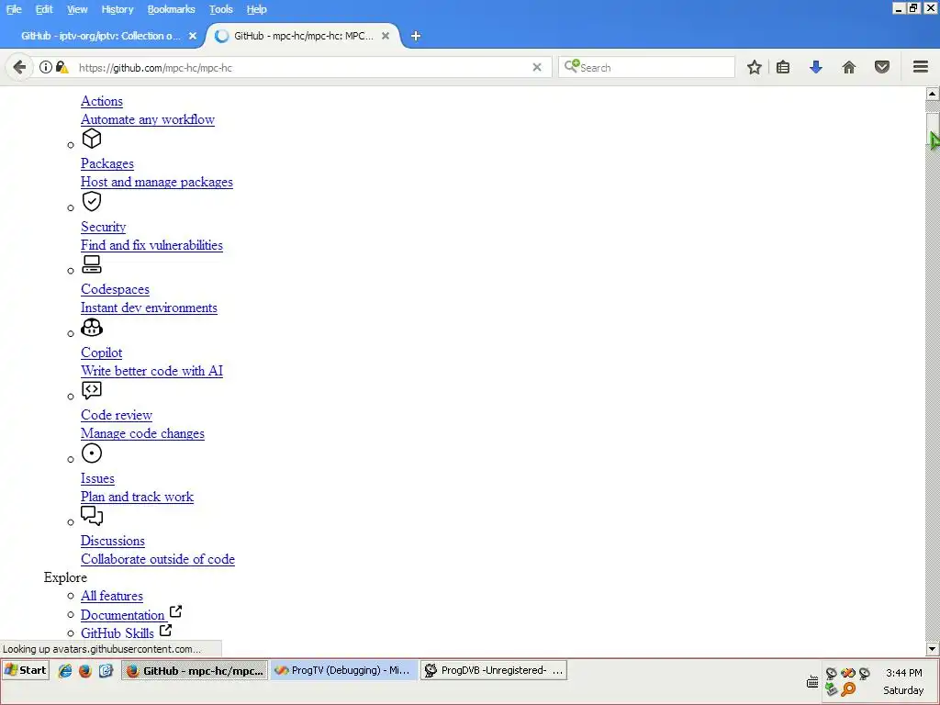This screenshot has width=940, height=705.
Task: Open a new tab with plus button
Action: pyautogui.click(x=416, y=36)
